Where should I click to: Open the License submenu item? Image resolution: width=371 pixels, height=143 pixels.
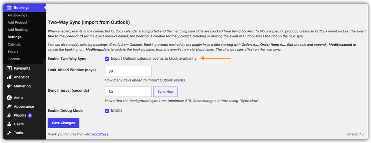[x=13, y=59]
